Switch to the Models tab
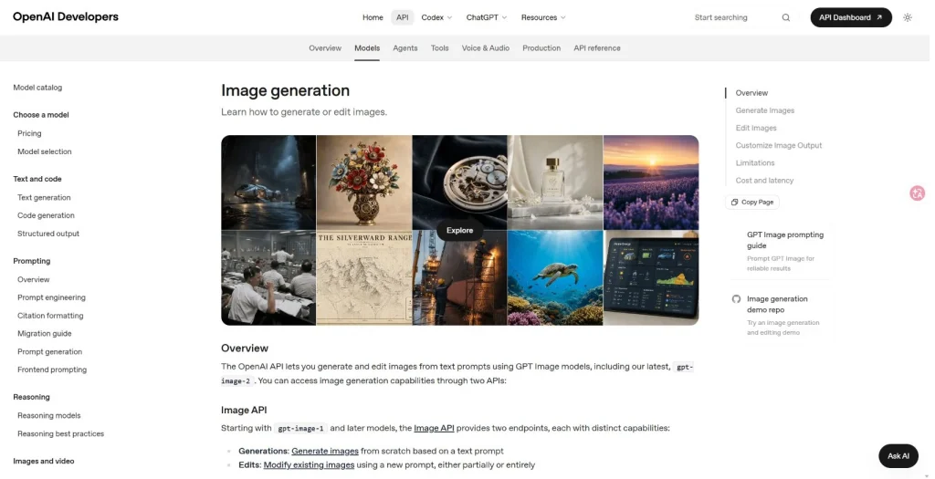Viewport: 935px width, 479px height. click(367, 48)
